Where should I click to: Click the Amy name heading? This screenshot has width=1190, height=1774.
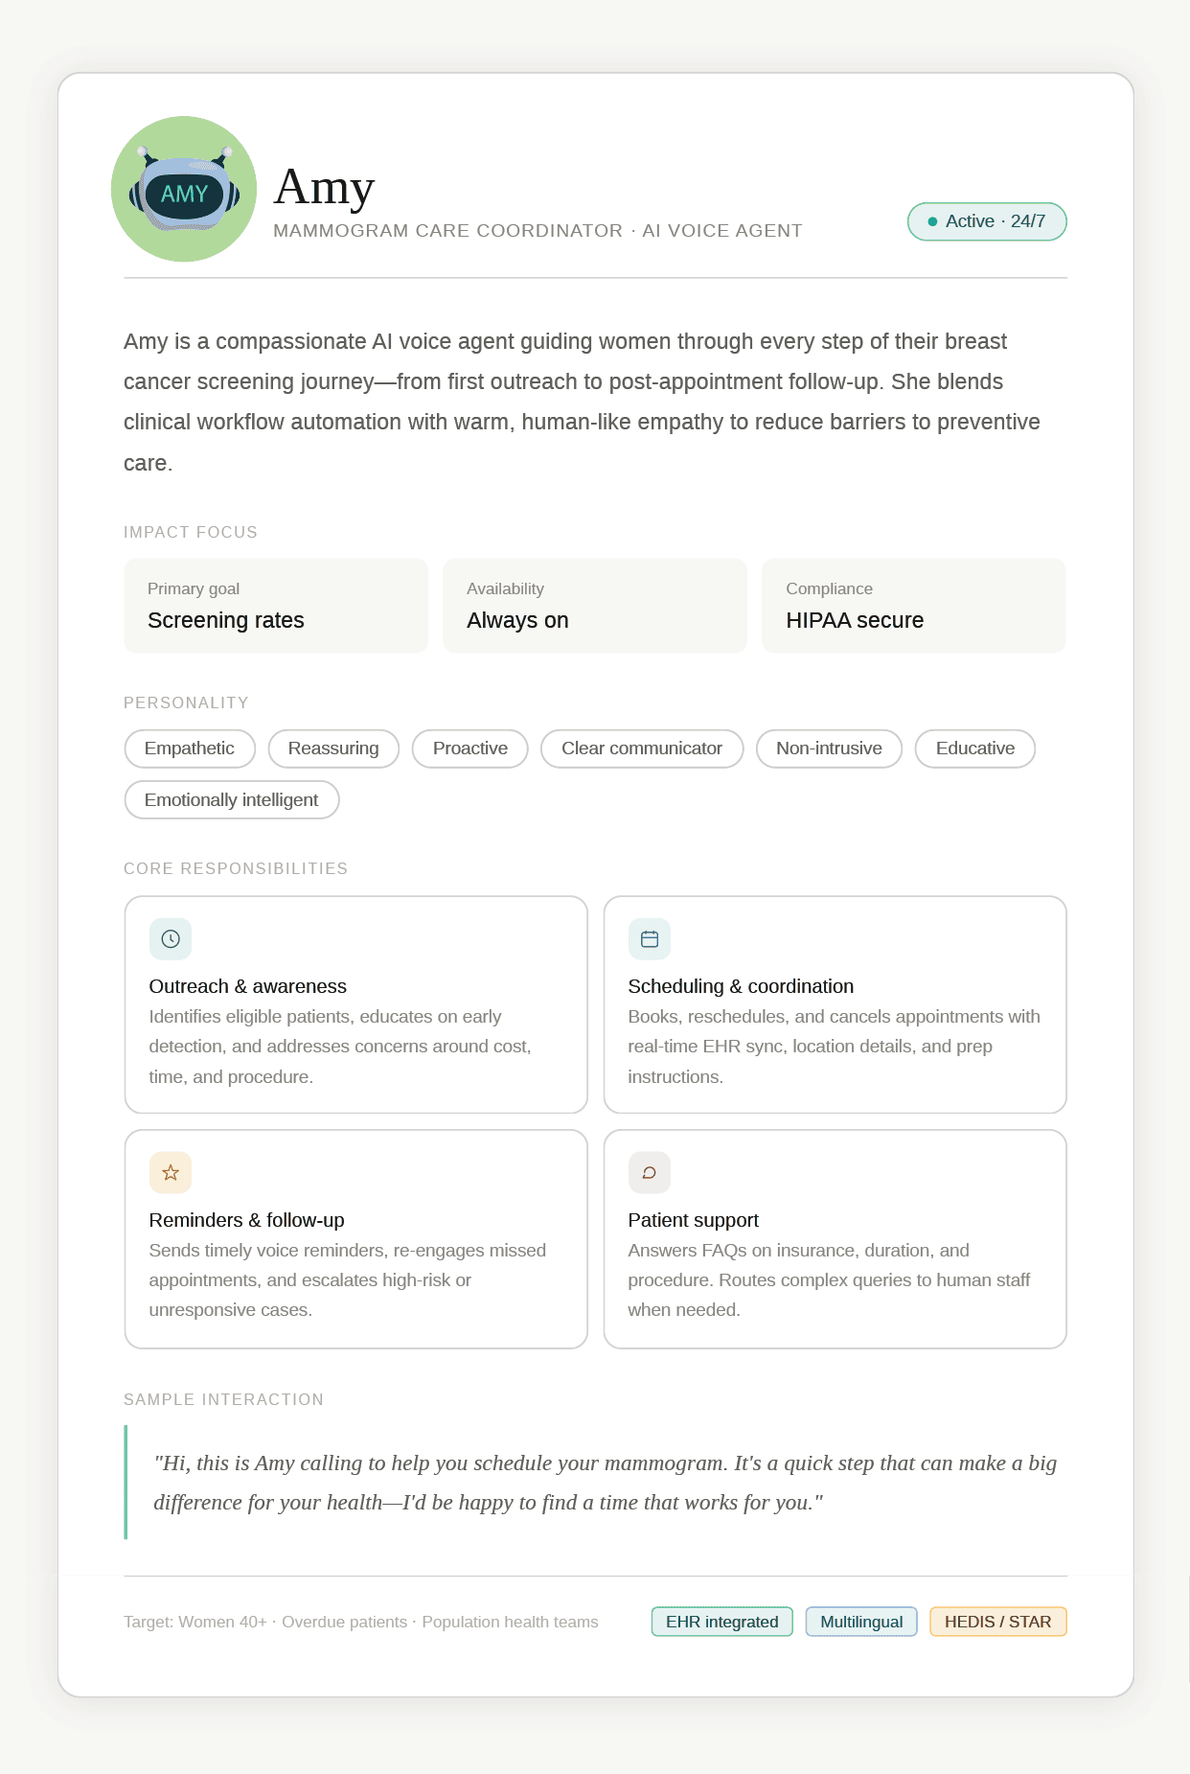pos(324,187)
